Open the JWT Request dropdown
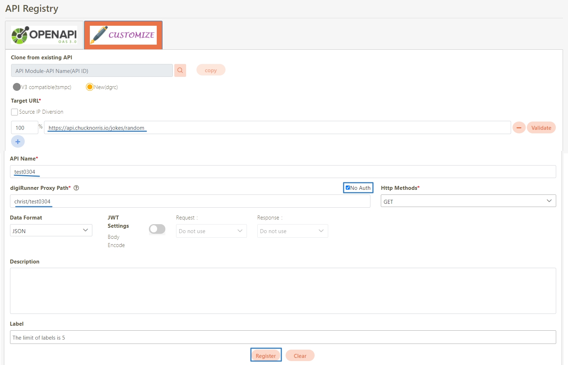 [211, 231]
